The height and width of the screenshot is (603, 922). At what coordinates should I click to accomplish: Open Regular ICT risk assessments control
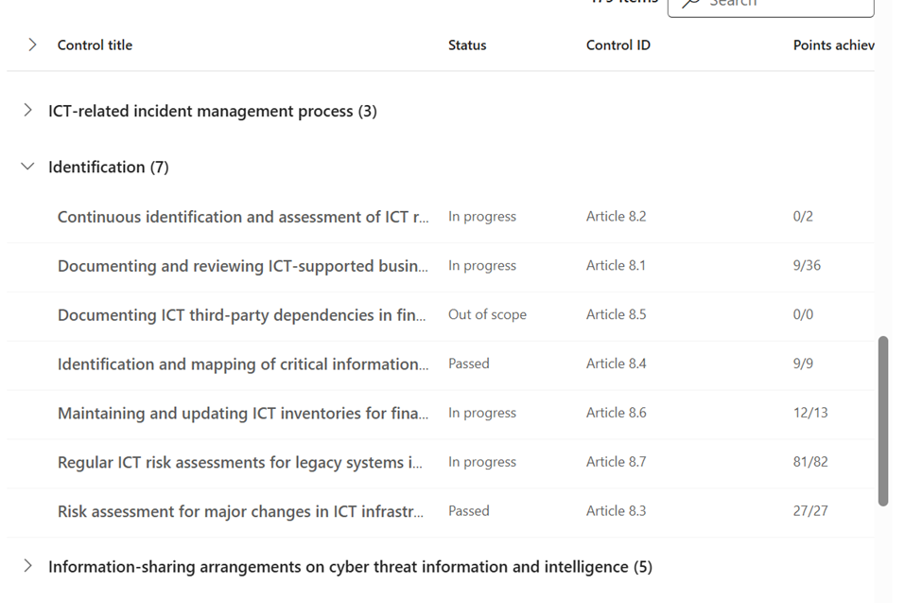[239, 463]
